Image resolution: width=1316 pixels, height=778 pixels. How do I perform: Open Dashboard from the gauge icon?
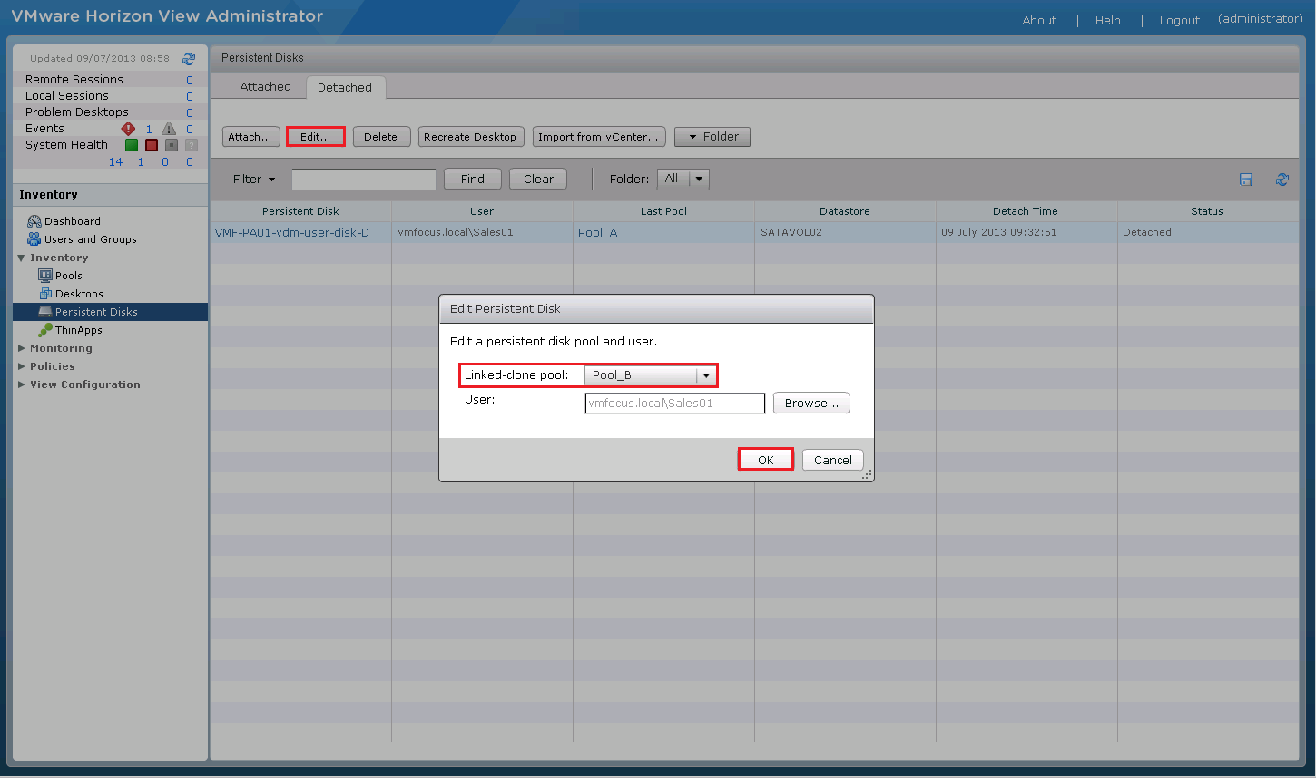[x=34, y=221]
